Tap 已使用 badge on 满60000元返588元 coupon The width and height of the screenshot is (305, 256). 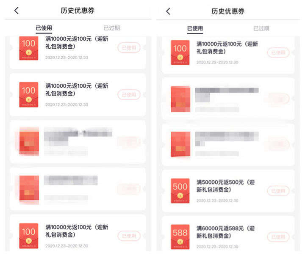[278, 237]
